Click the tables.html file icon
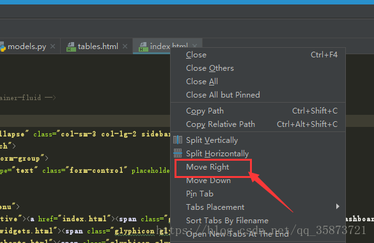Viewport: 374px width, 243px height. pyautogui.click(x=71, y=47)
